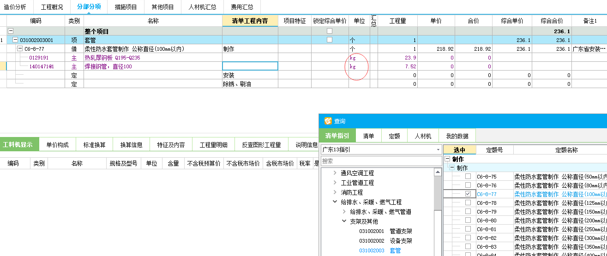Select the 工料机显示 bottom tab
Screen dimensions: 607x256
(x=19, y=145)
